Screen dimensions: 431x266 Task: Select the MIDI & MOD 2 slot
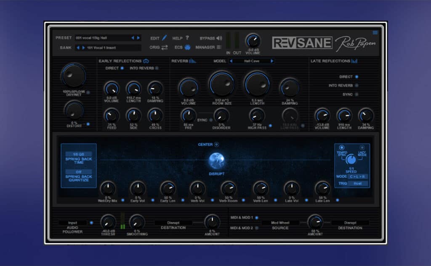(x=256, y=228)
